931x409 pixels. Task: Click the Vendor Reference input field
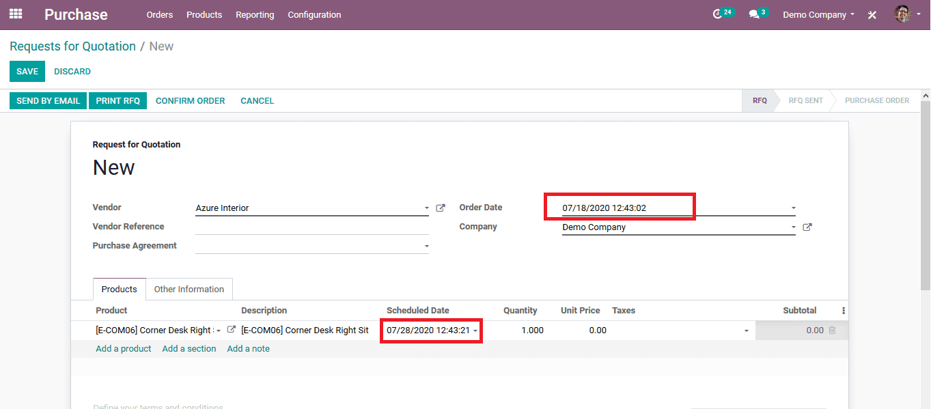coord(312,227)
